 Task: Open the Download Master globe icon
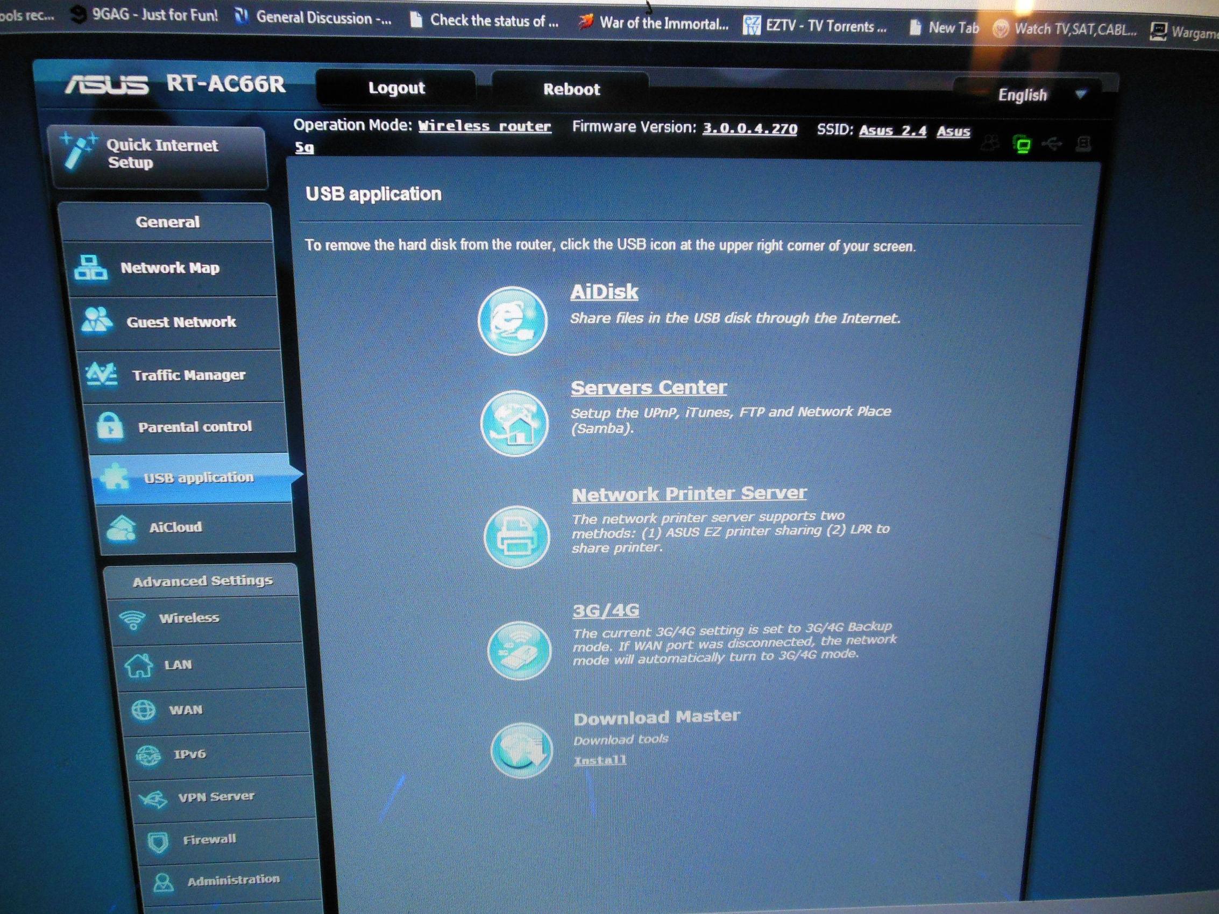[521, 750]
